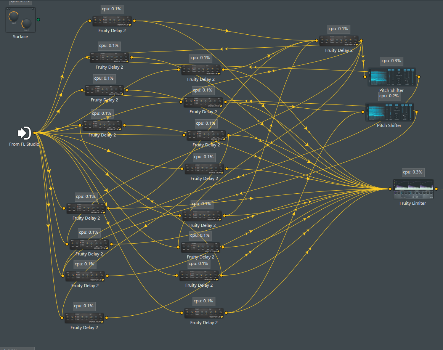Viewport: 443px width, 350px height.
Task: Click the cpu 0.2% label above the Pitch Shifter
Action: [389, 96]
